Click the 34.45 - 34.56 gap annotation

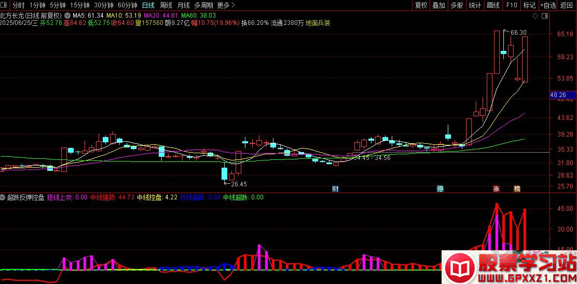[x=372, y=158]
